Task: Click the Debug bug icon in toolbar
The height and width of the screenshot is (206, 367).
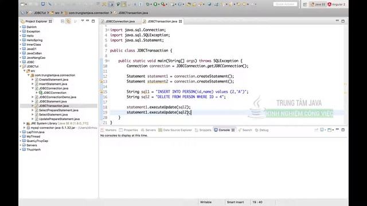Action: click(x=148, y=4)
